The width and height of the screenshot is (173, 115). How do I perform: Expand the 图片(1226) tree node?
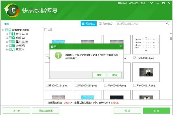pos(7,42)
